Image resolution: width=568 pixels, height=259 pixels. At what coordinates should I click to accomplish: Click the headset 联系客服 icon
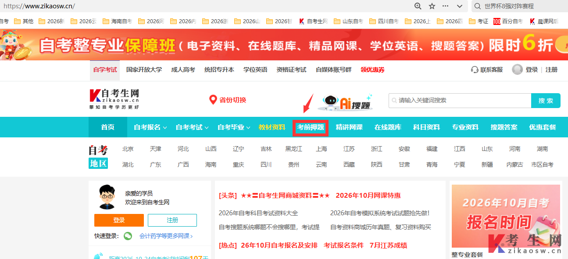475,70
